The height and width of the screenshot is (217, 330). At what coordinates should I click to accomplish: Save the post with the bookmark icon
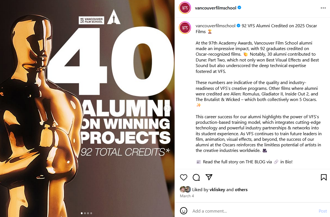point(324,177)
